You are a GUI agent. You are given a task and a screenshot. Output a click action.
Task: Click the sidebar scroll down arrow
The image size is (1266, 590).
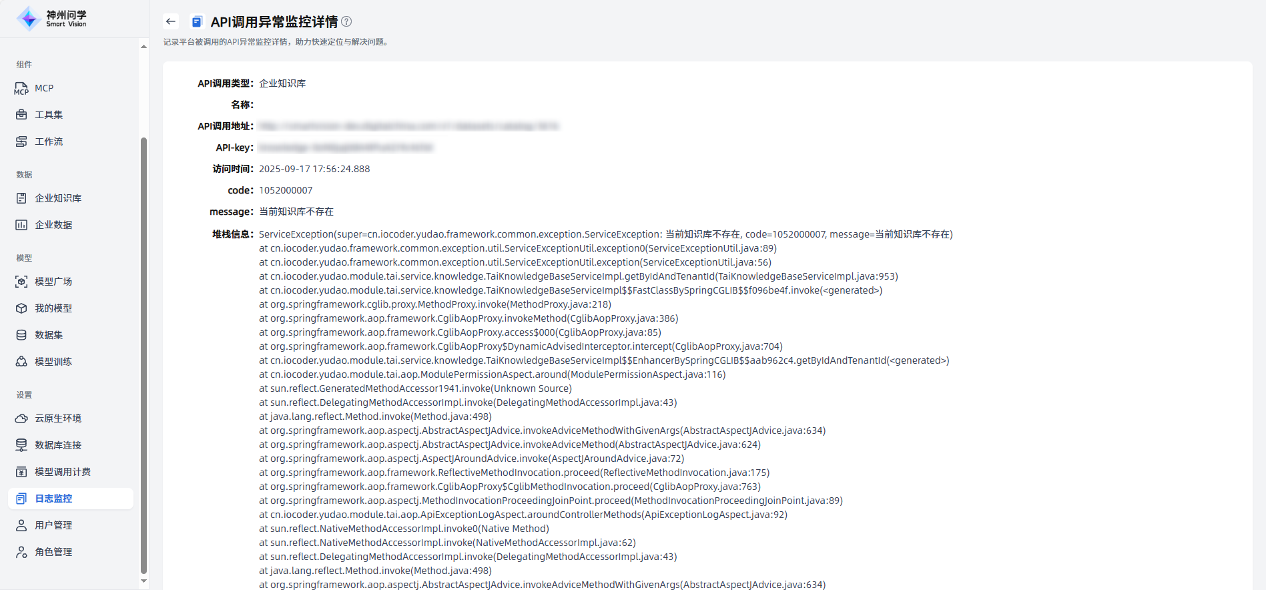(143, 581)
